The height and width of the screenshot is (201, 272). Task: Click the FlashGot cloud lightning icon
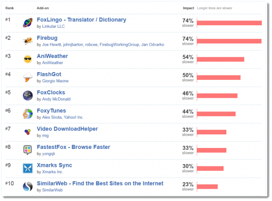[28, 77]
